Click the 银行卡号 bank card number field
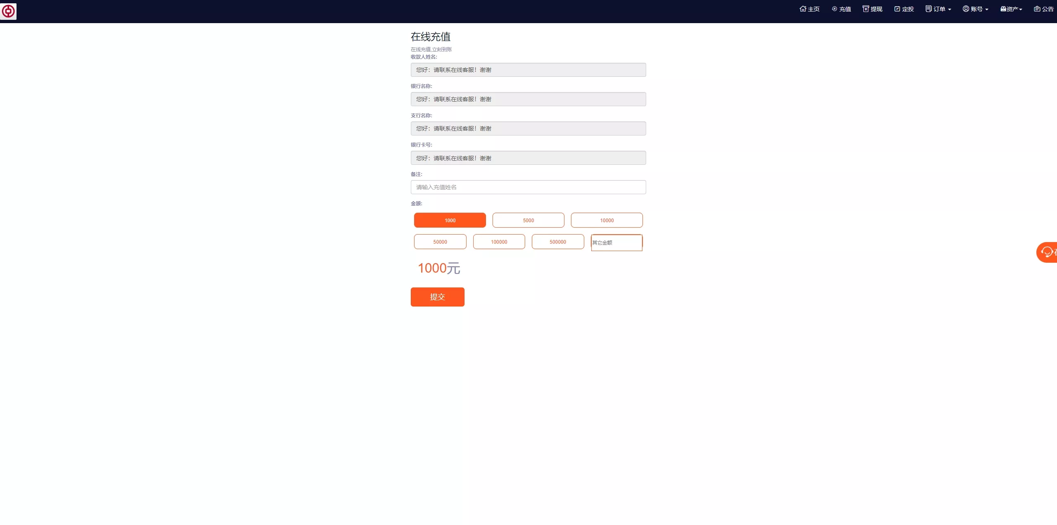 [528, 158]
